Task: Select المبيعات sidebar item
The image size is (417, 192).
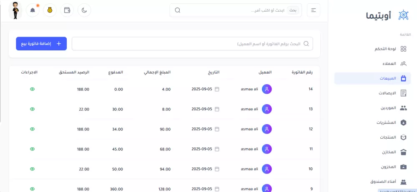Action: click(372, 78)
